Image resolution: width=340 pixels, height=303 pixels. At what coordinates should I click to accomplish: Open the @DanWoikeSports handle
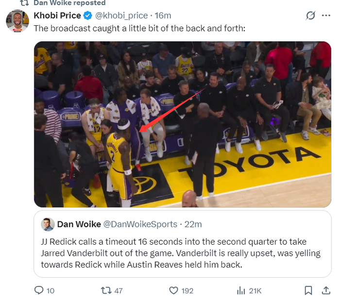point(140,224)
